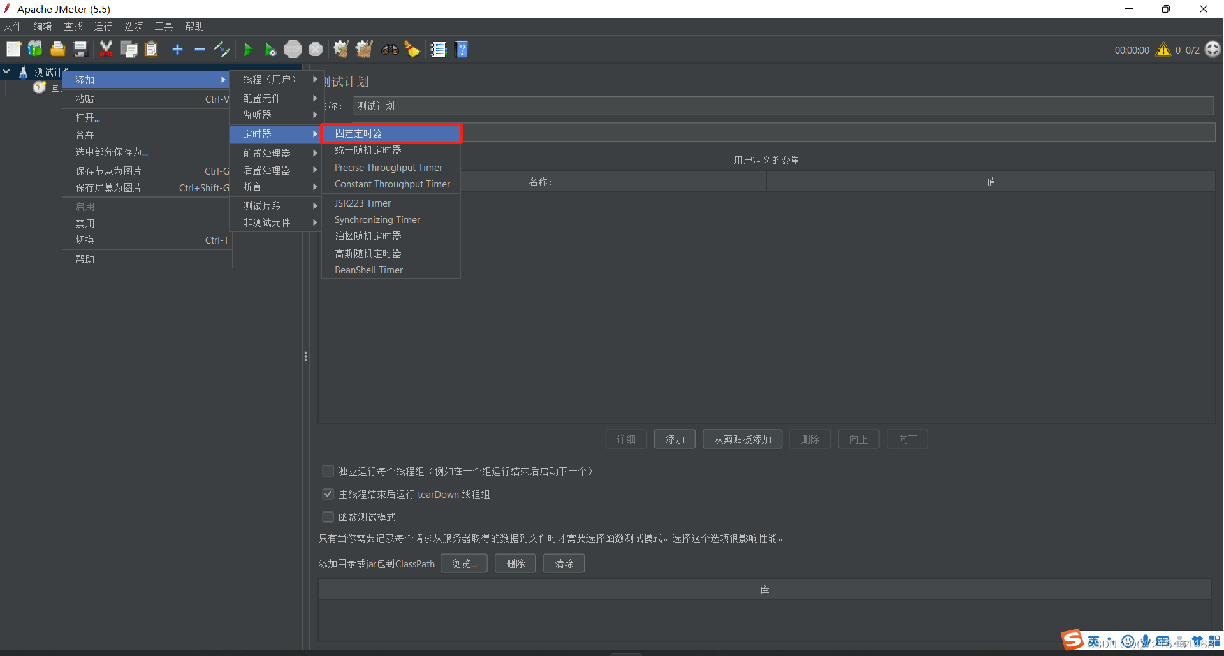Viewport: 1224px width, 656px height.
Task: Select 统一随机定时器 menu item
Action: [x=391, y=150]
